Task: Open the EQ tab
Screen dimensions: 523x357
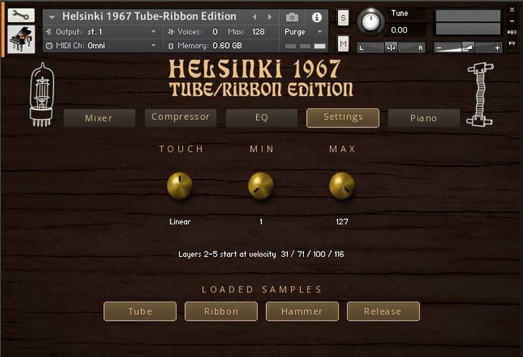Action: (261, 117)
